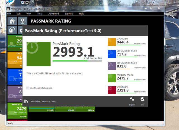179x130 pixels.
Task: Select the orange CPU Mark icon
Action: (x=112, y=42)
